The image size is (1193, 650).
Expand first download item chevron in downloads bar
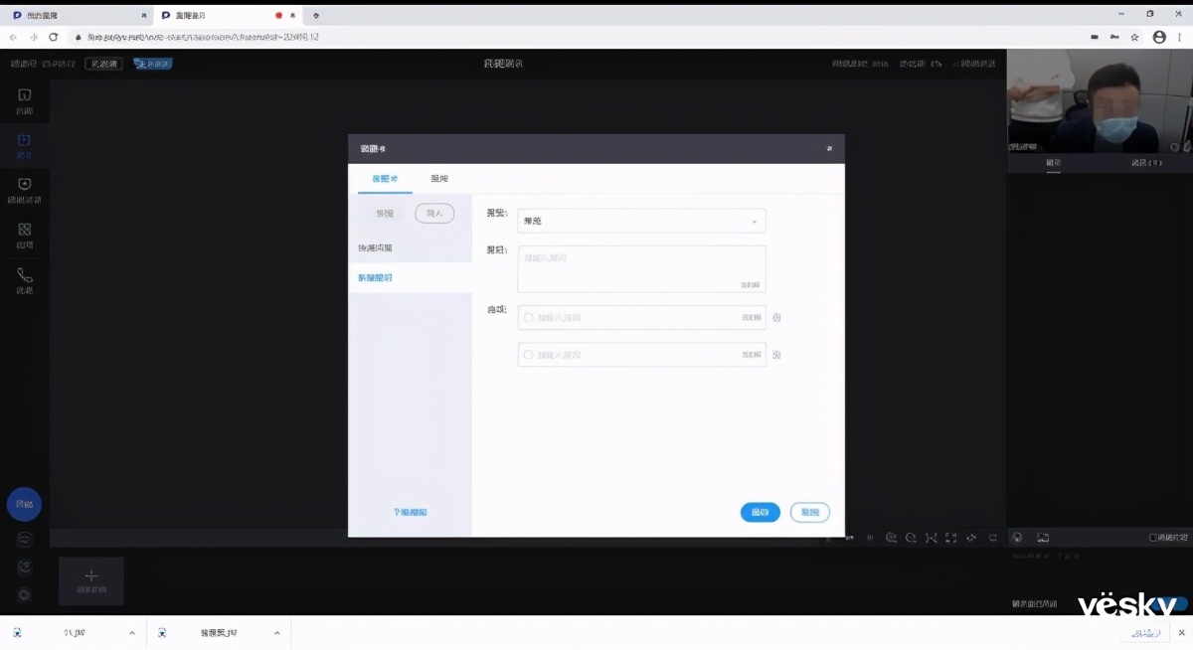(x=131, y=633)
